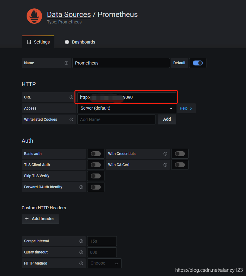The image size is (246, 276).
Task: Click the With CA Cert info icon
Action: point(165,165)
